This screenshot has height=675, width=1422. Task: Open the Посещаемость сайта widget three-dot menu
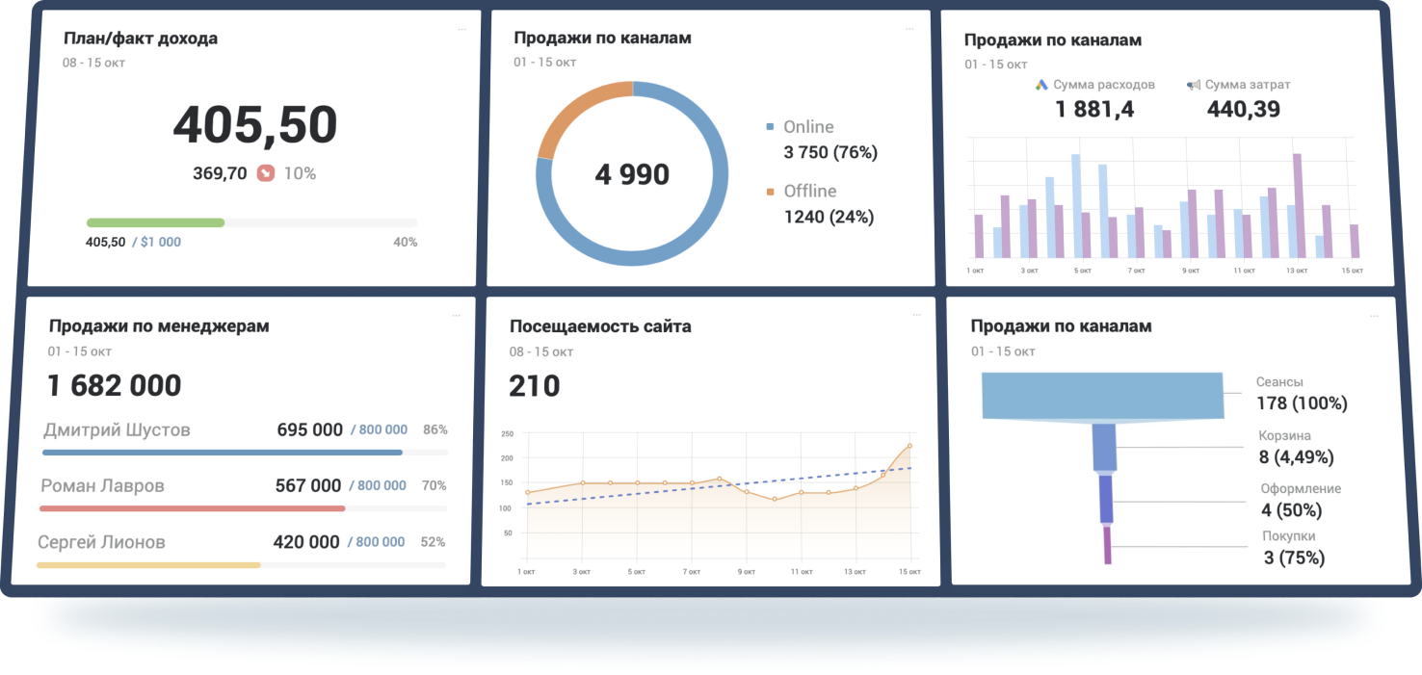(916, 316)
